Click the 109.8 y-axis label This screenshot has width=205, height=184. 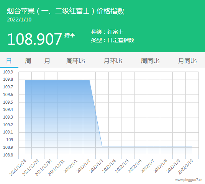(8, 79)
